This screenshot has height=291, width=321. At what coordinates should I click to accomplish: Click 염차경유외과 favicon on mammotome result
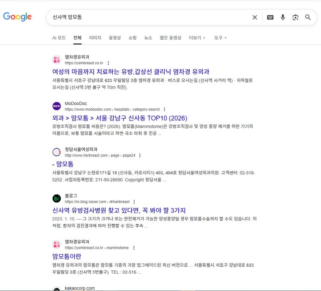[x=57, y=244]
